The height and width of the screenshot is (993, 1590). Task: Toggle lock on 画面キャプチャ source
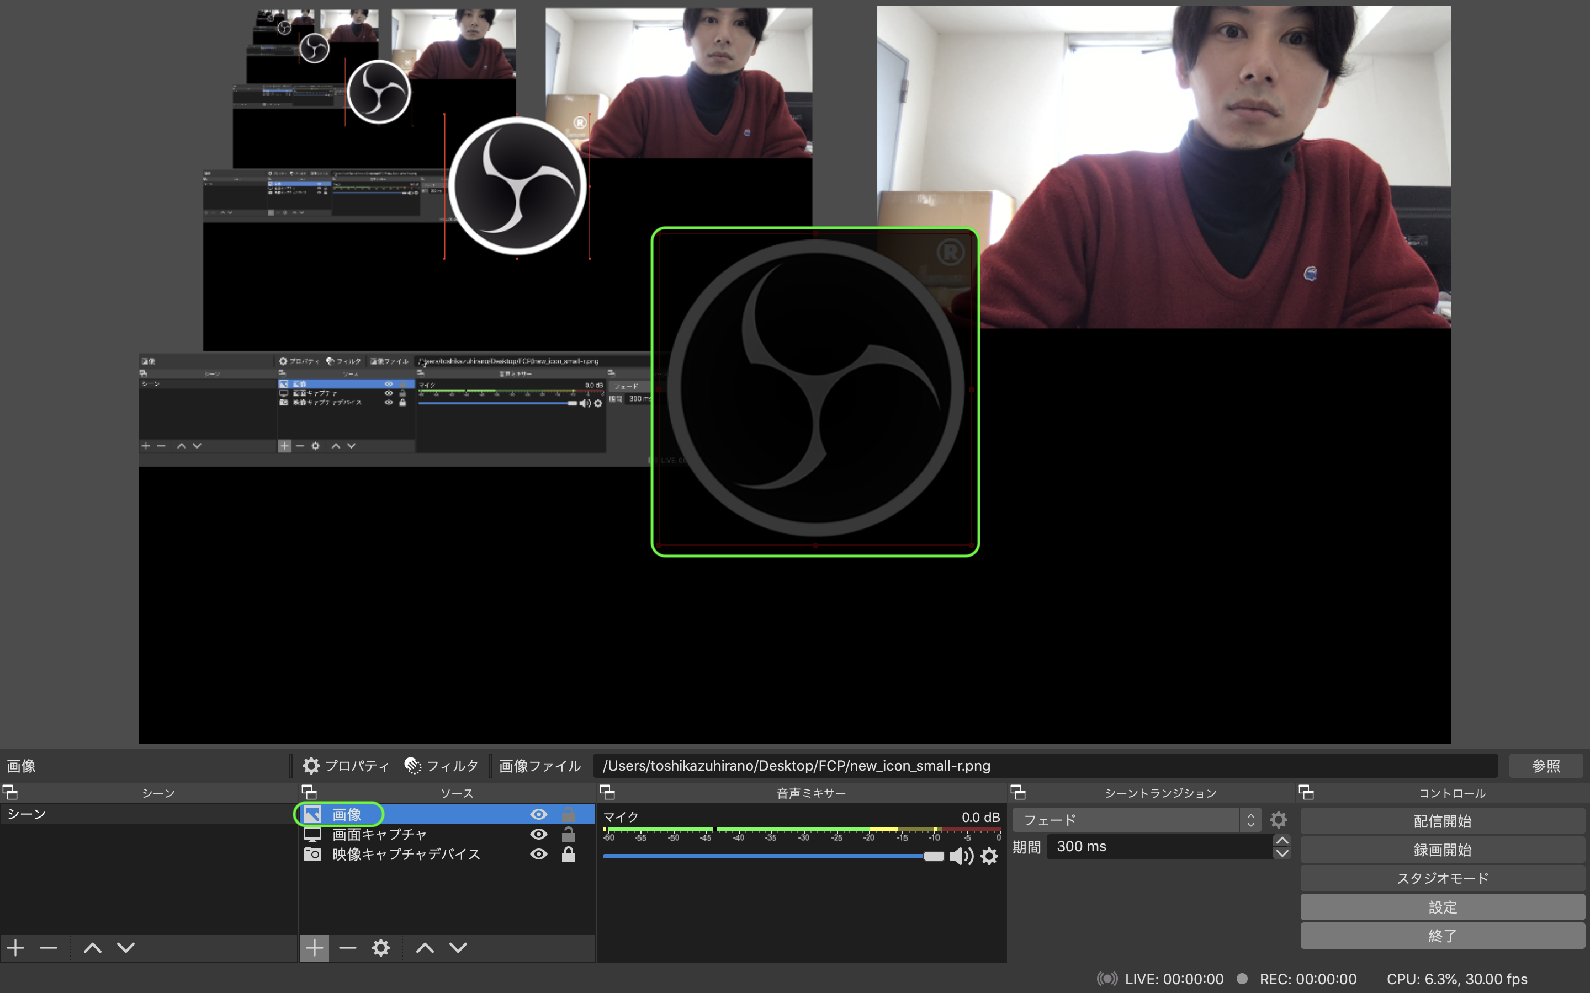(568, 834)
